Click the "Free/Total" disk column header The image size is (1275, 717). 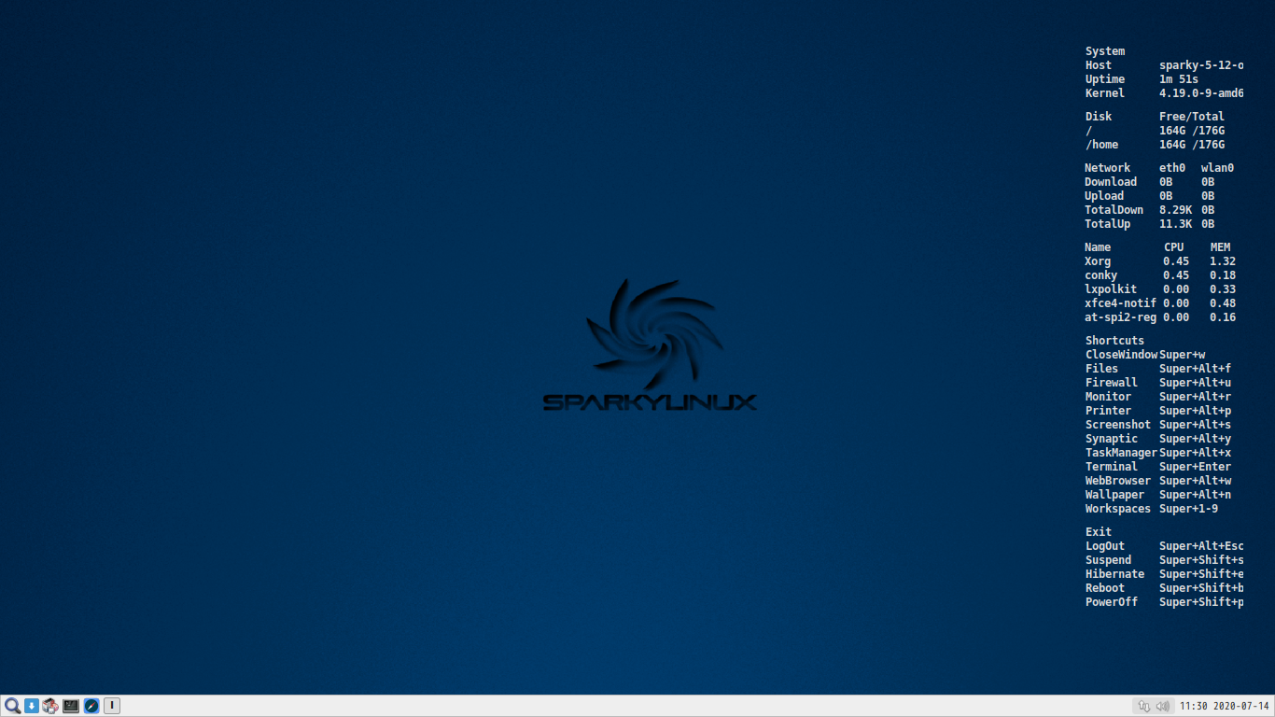coord(1192,117)
